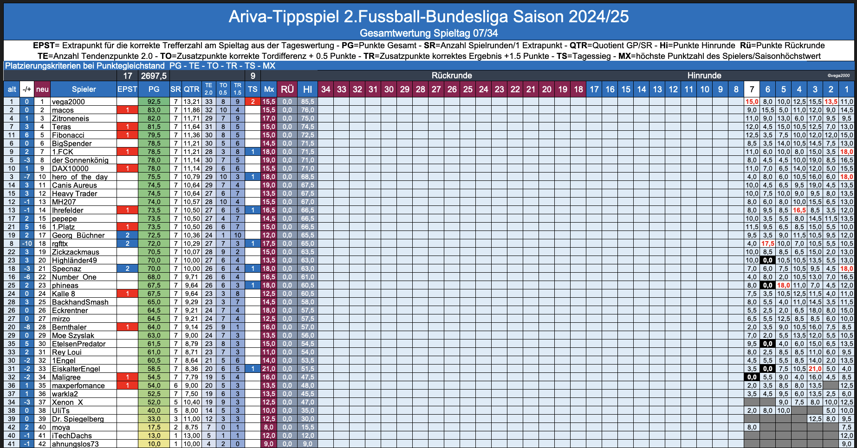Image resolution: width=857 pixels, height=448 pixels.
Task: Click player name 'macos'
Action: pyautogui.click(x=63, y=110)
